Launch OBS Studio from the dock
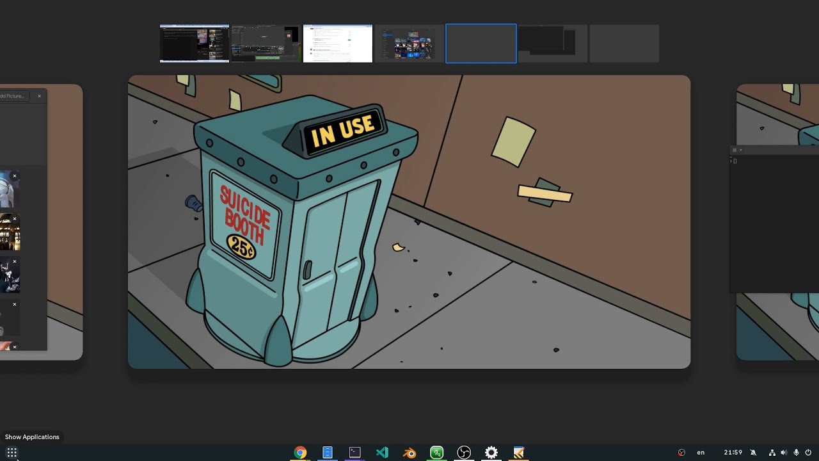The image size is (819, 461). pyautogui.click(x=464, y=453)
